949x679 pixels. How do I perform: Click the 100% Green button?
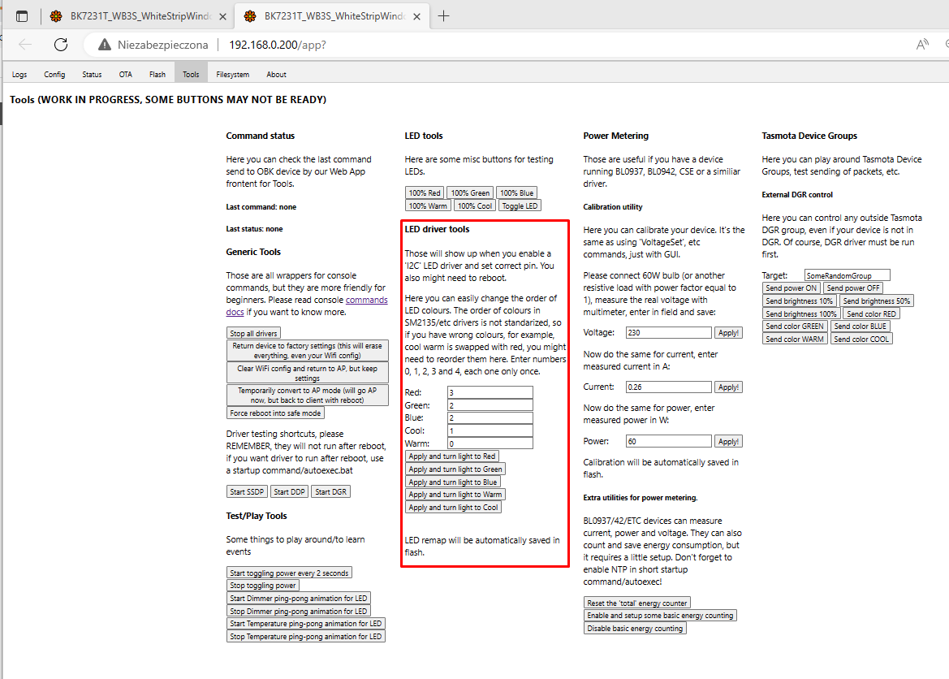point(470,193)
